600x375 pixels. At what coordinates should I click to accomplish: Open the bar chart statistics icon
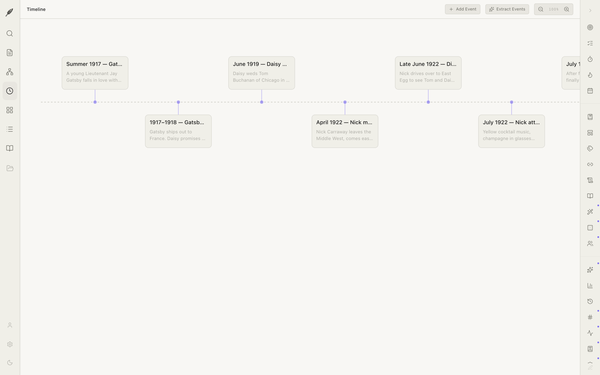click(590, 286)
